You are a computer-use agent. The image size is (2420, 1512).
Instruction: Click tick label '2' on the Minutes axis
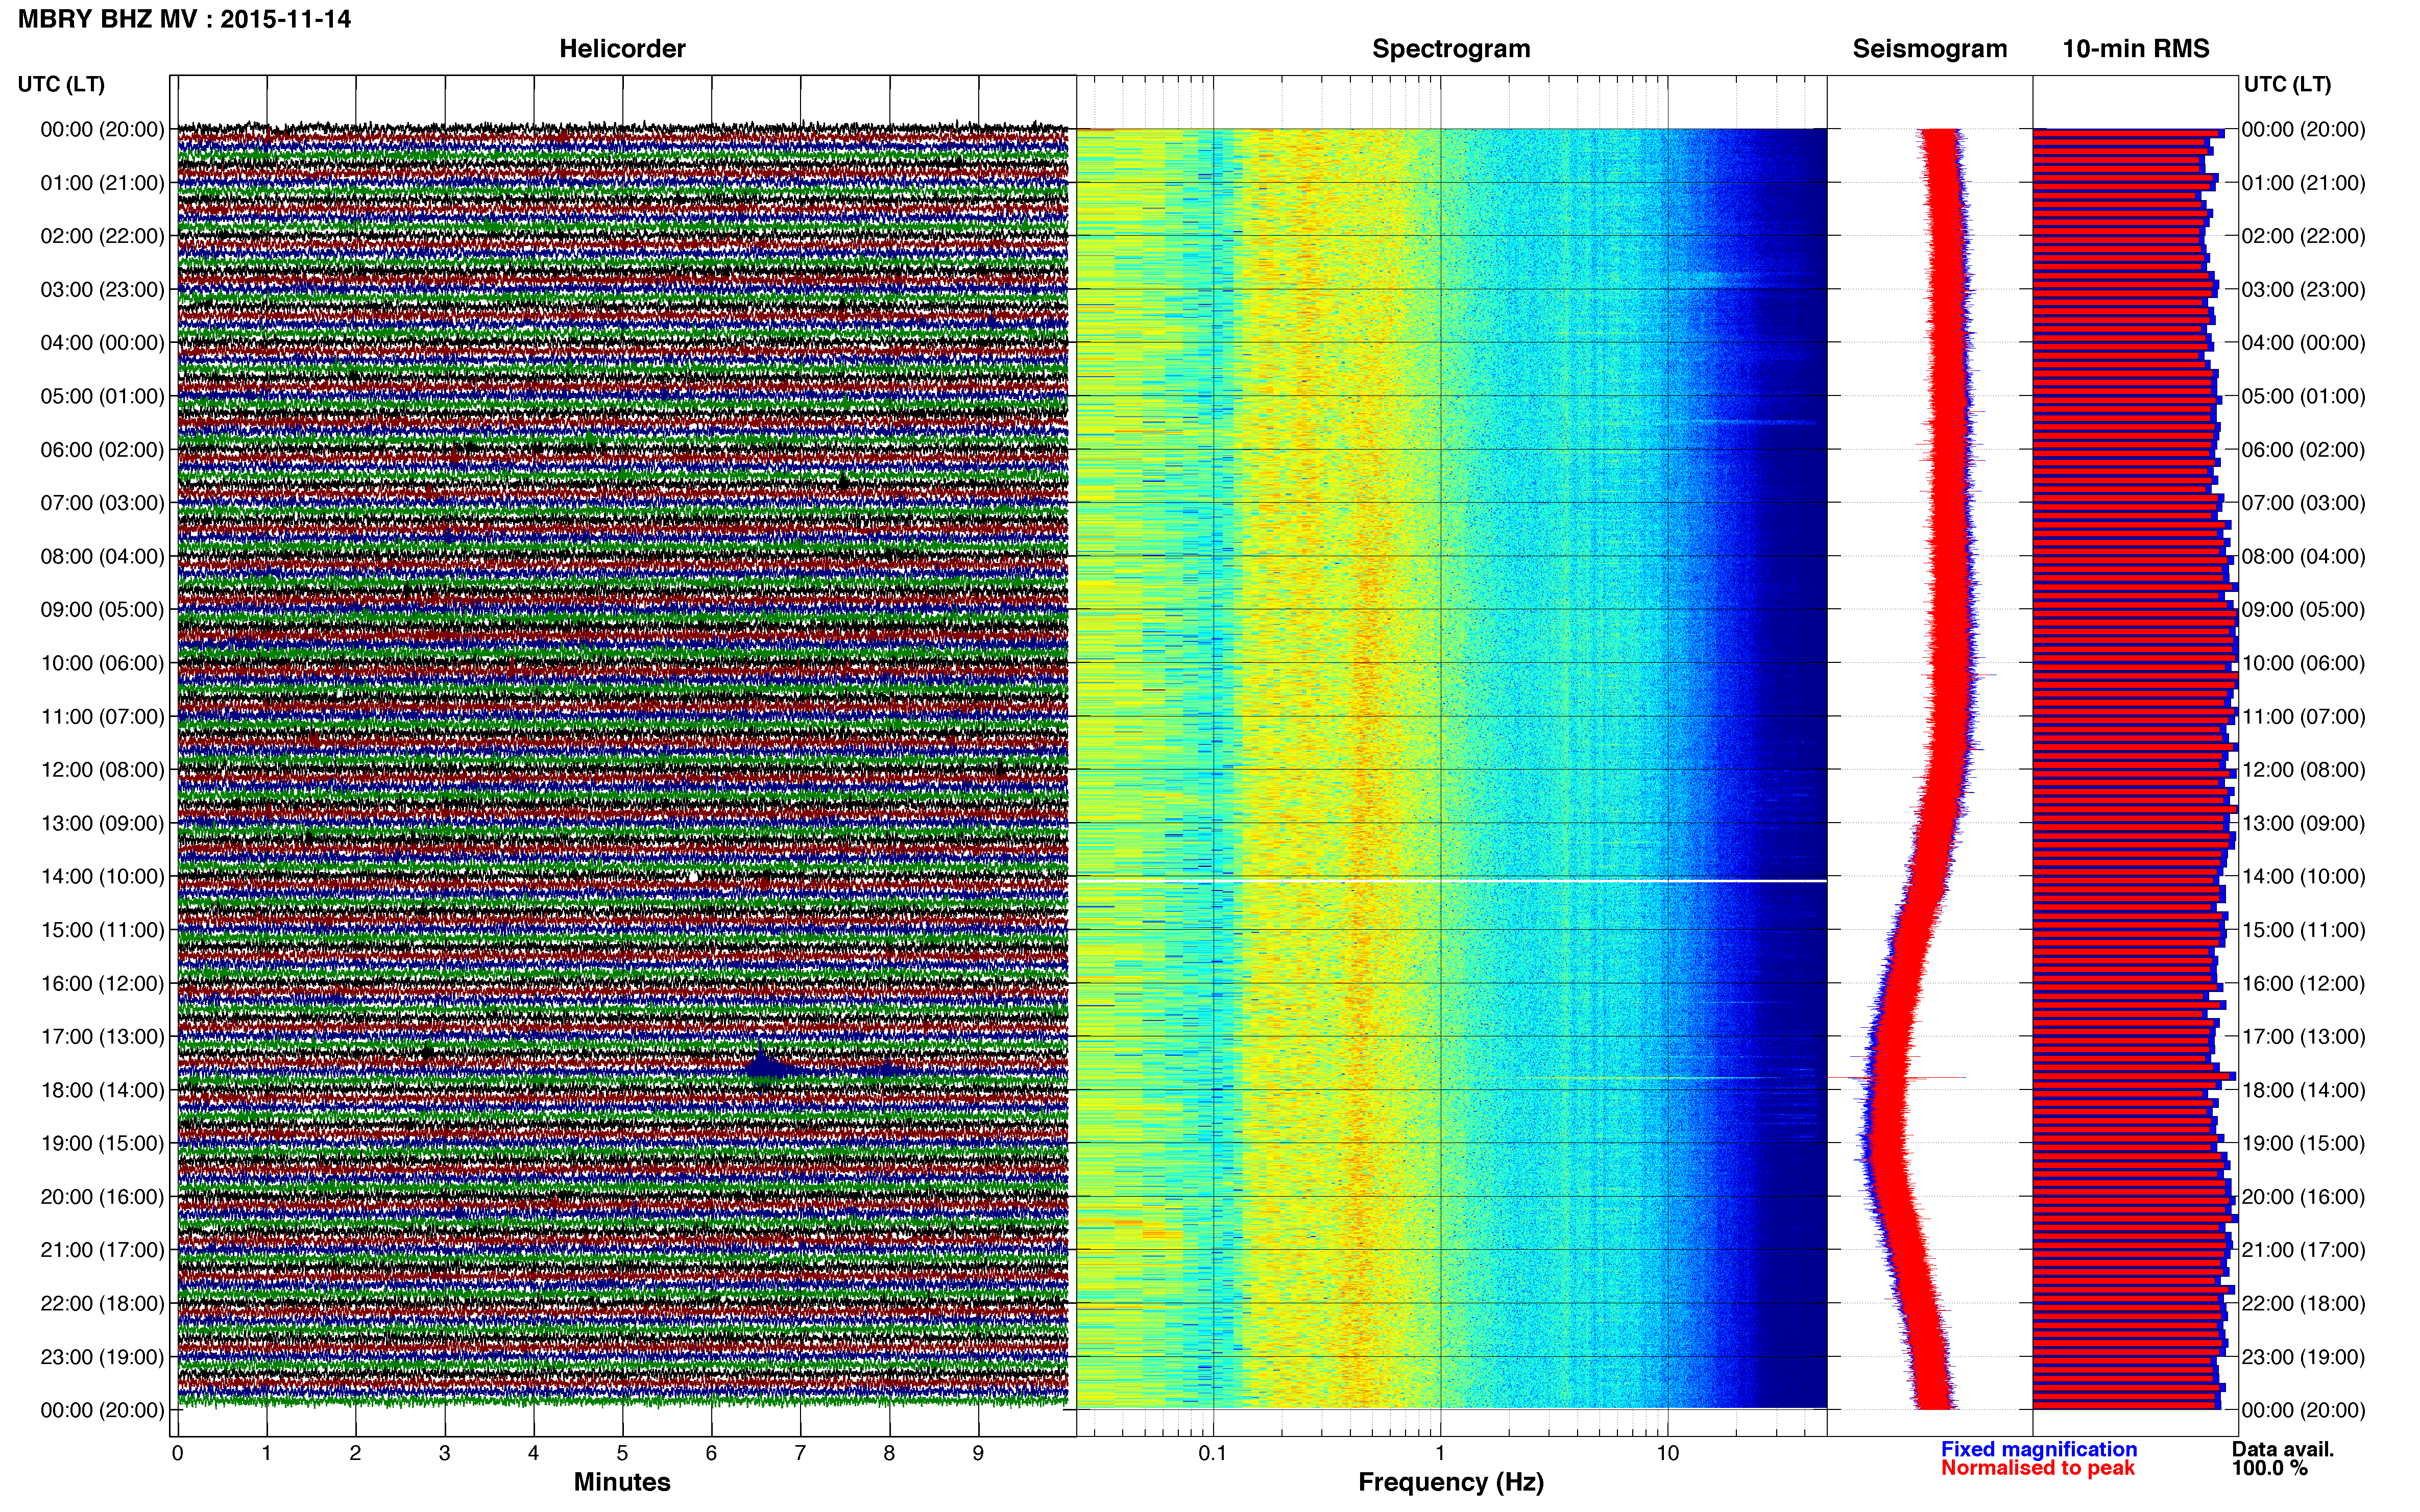355,1454
